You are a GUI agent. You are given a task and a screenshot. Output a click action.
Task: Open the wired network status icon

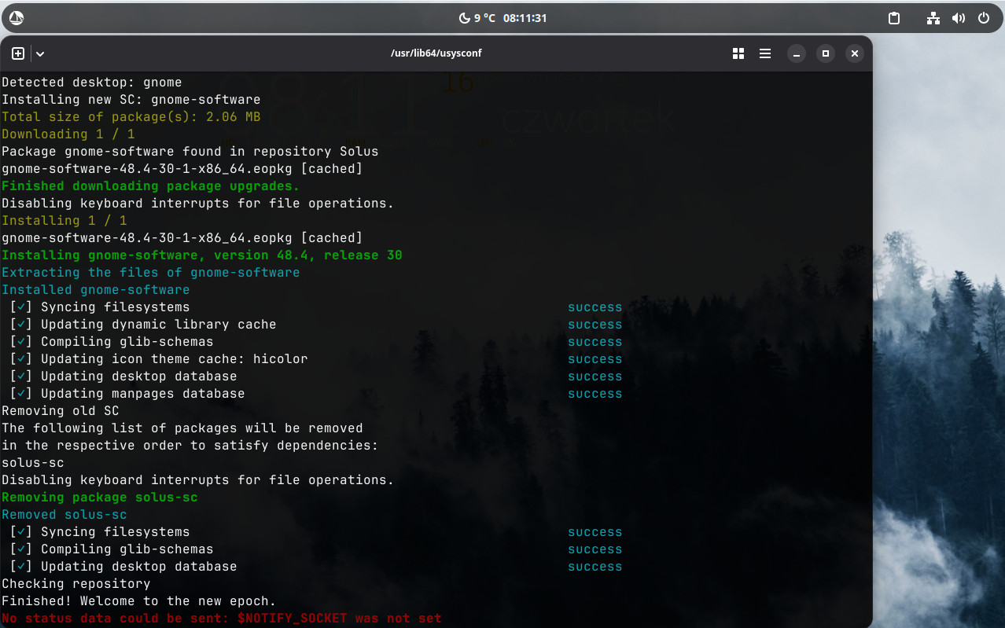point(933,18)
